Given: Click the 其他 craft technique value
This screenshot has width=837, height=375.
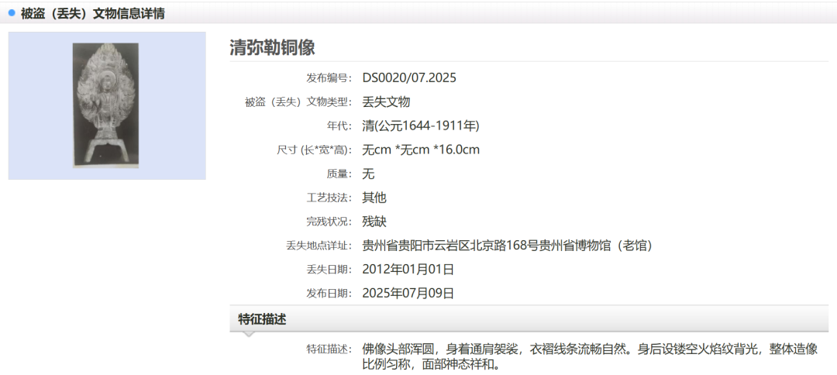Looking at the screenshot, I should [374, 198].
